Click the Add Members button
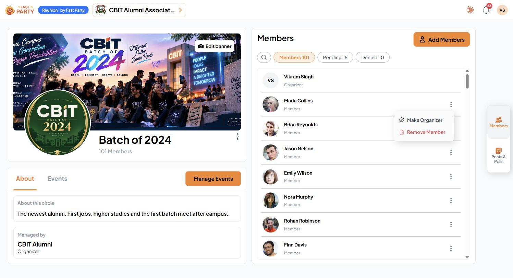 pyautogui.click(x=442, y=40)
